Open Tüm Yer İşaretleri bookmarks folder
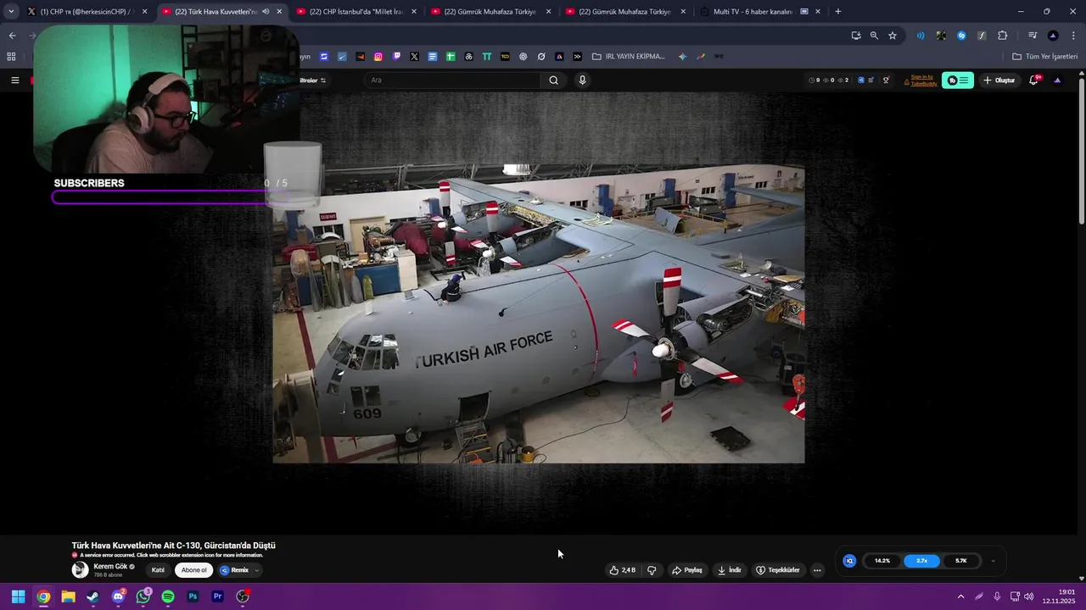This screenshot has width=1086, height=610. 1045,57
